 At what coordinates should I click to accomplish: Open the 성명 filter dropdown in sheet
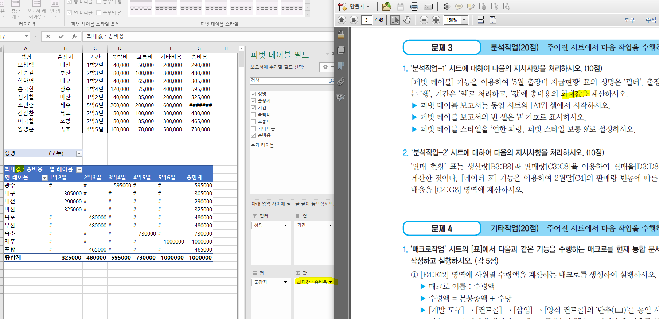[x=79, y=154]
